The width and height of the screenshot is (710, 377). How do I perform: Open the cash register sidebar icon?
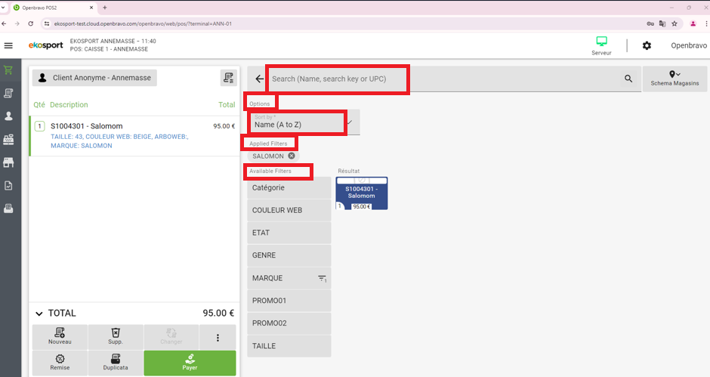tap(8, 140)
